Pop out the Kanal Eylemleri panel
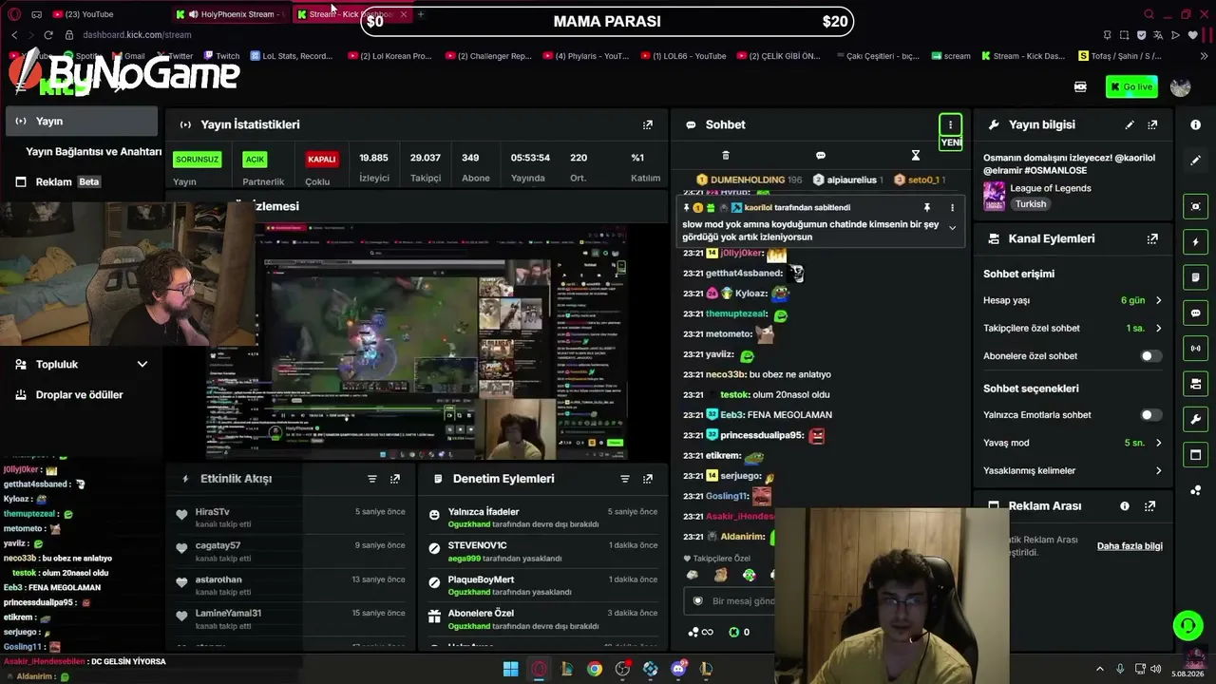This screenshot has width=1216, height=684. coord(1152,238)
